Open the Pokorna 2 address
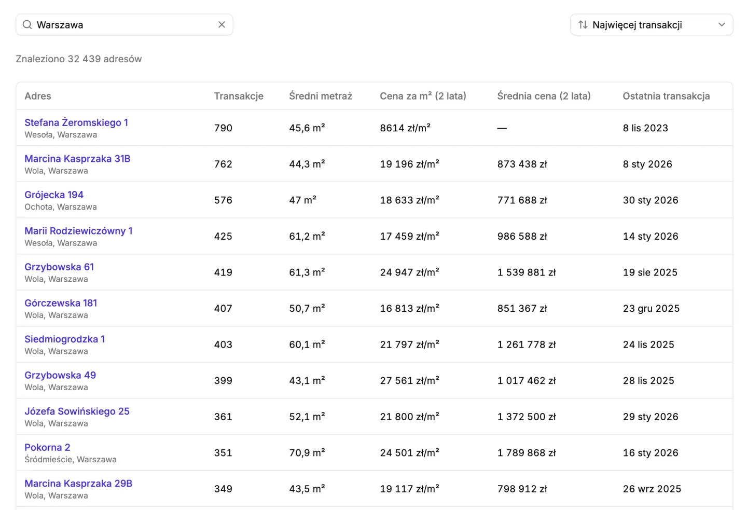This screenshot has width=747, height=510. coord(47,447)
